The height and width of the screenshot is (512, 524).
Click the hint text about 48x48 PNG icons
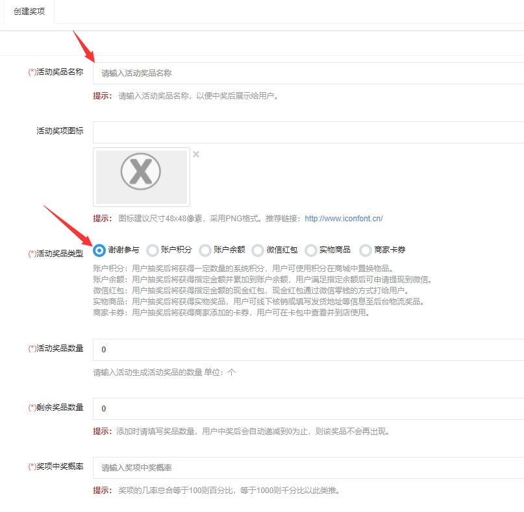coord(238,219)
